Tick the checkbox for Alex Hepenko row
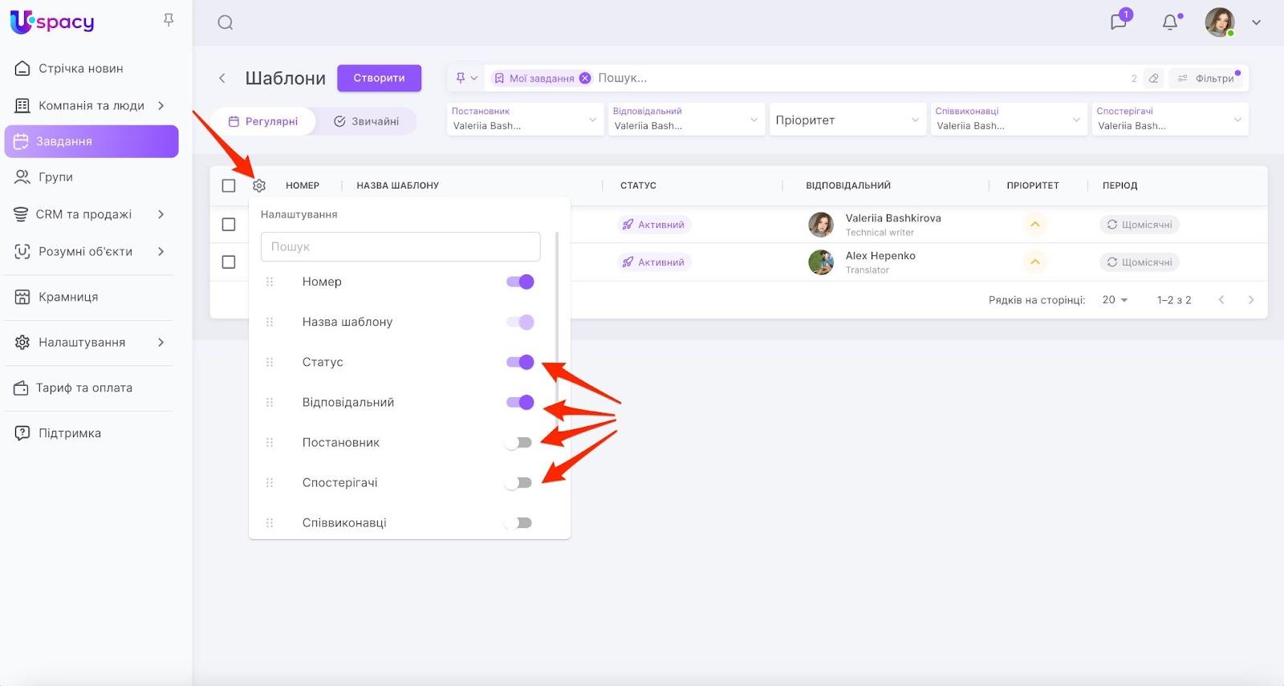1284x686 pixels. 229,262
